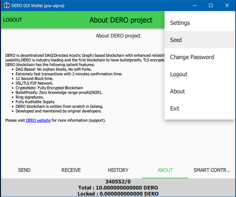
Task: Click the Locked 0.000000000000 DERO balance
Action: point(118,194)
